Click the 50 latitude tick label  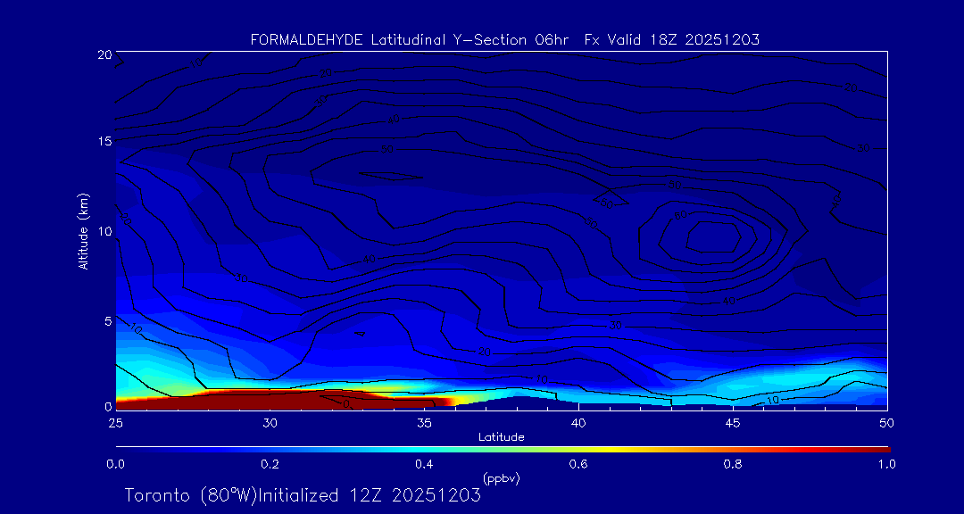[886, 421]
